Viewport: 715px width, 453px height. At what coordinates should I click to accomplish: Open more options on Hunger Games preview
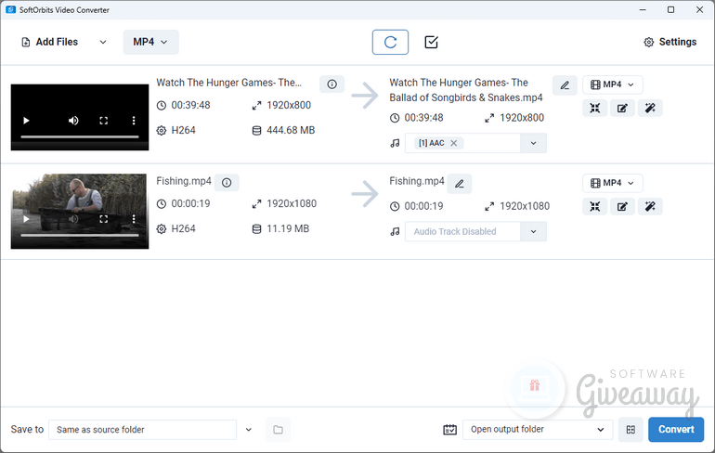pos(134,121)
